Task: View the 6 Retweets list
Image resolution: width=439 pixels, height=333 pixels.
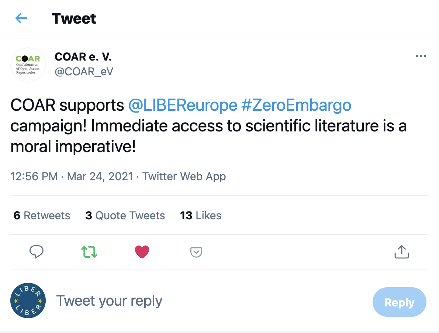Action: coord(42,216)
